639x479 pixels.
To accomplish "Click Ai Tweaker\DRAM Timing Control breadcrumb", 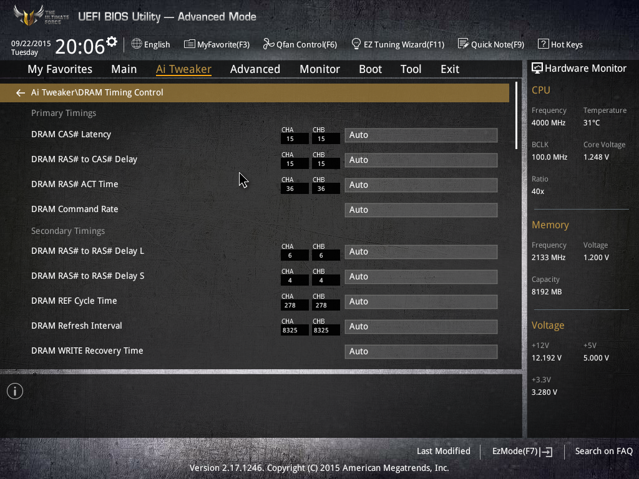I will pos(97,92).
